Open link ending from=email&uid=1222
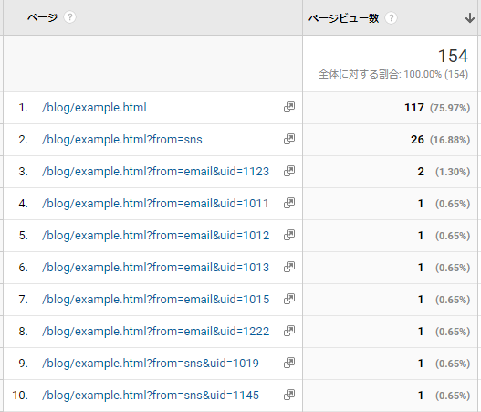The width and height of the screenshot is (481, 412). 155,332
